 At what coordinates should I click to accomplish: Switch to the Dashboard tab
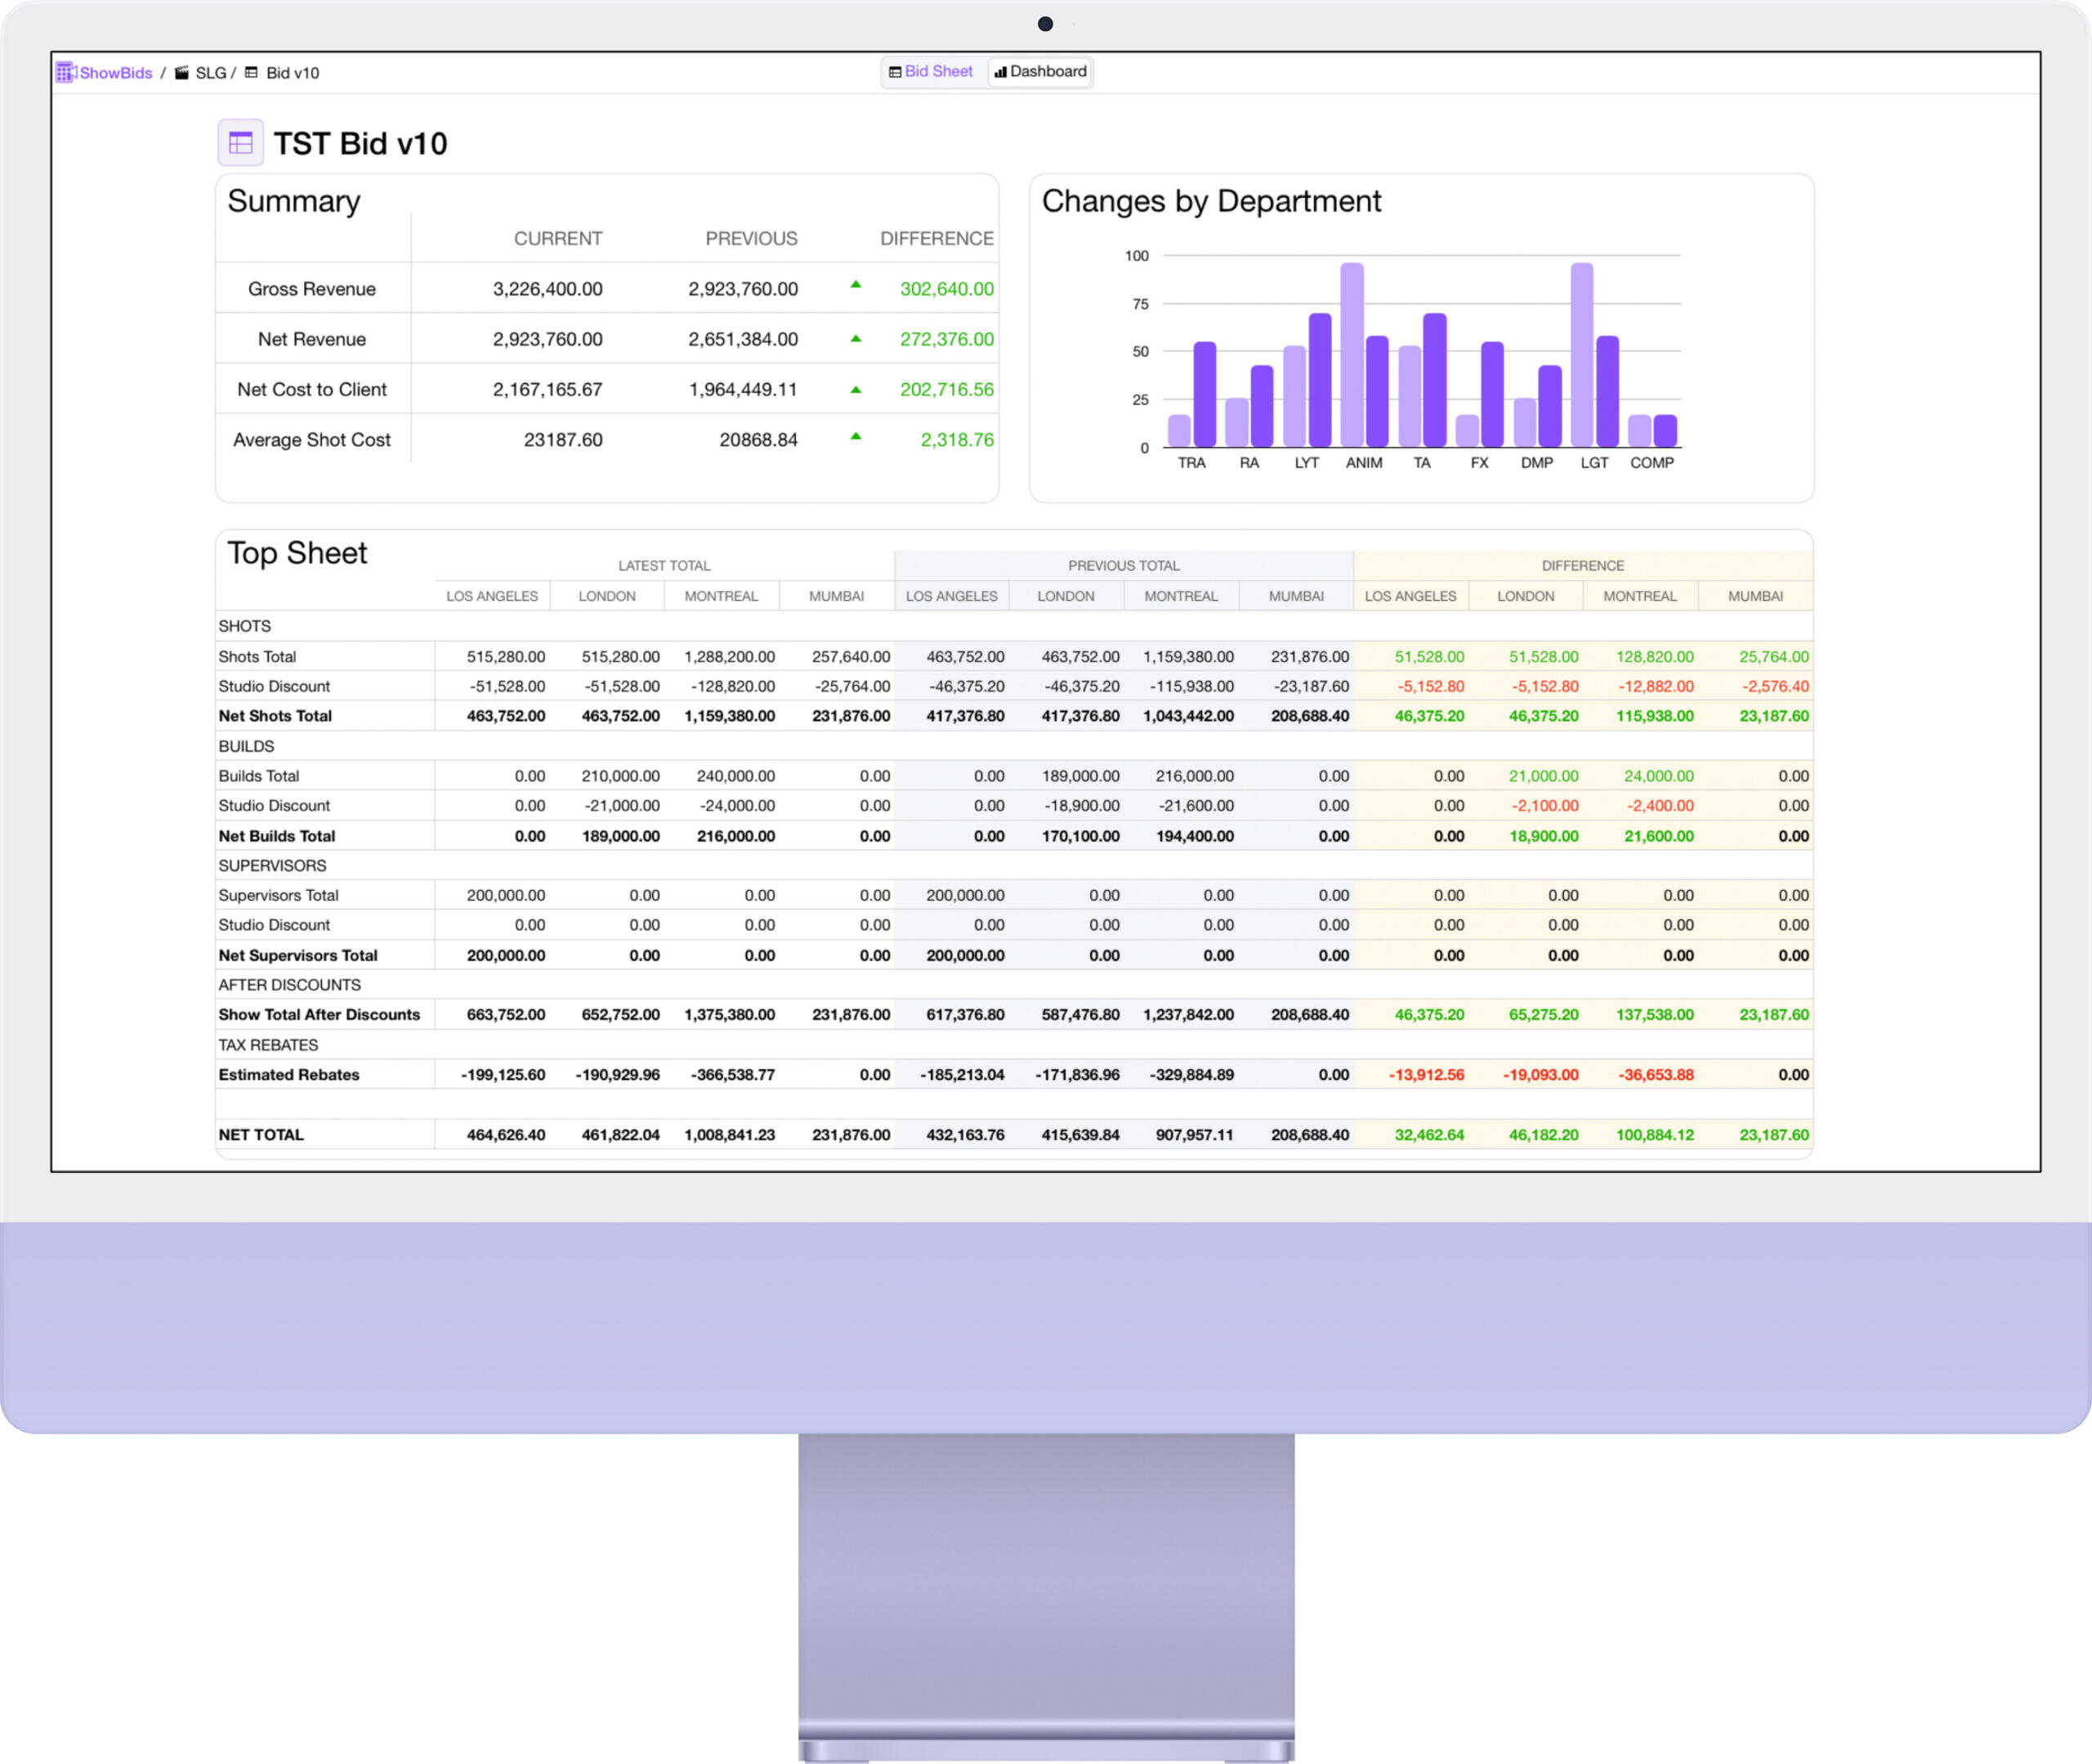pyautogui.click(x=1040, y=72)
